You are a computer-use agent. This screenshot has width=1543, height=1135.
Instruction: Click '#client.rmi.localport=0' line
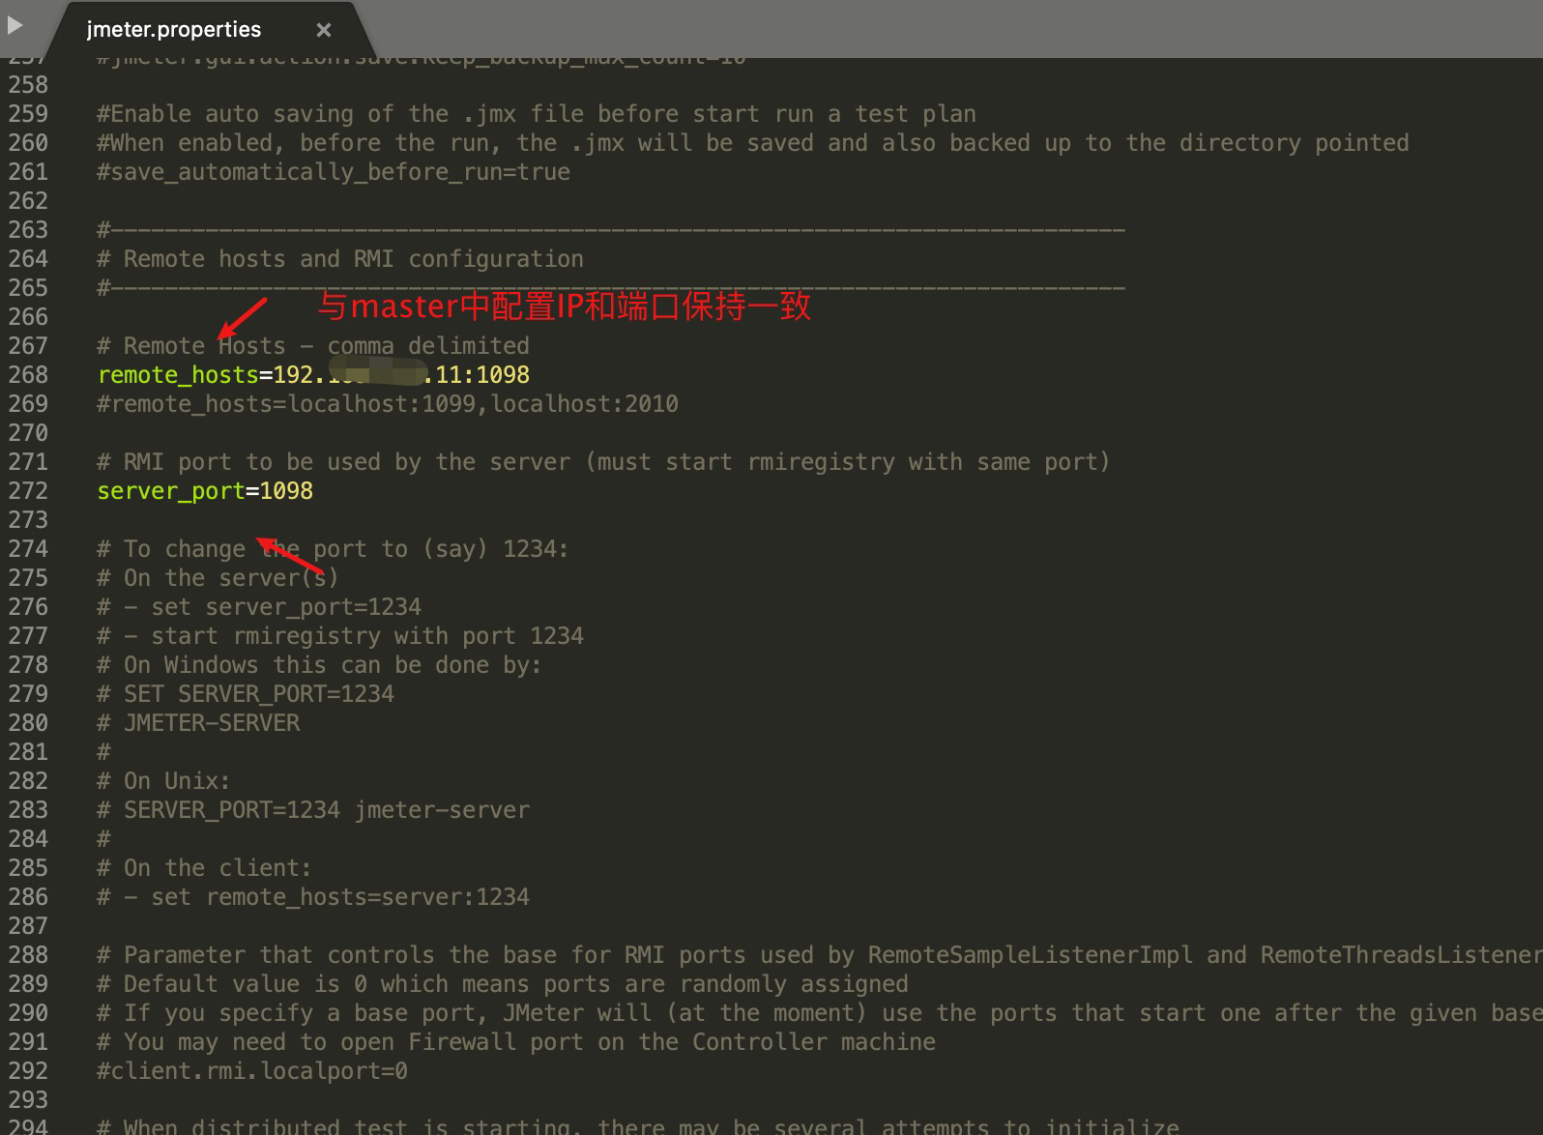click(252, 1071)
